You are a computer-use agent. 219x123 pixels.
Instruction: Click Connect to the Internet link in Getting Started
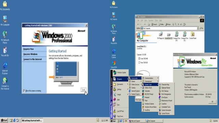33,59
